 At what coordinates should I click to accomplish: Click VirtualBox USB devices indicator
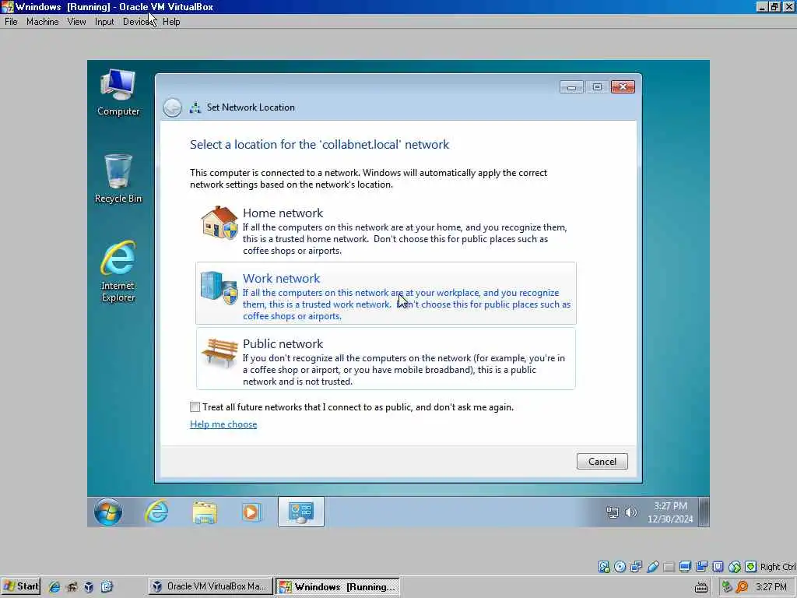point(653,567)
